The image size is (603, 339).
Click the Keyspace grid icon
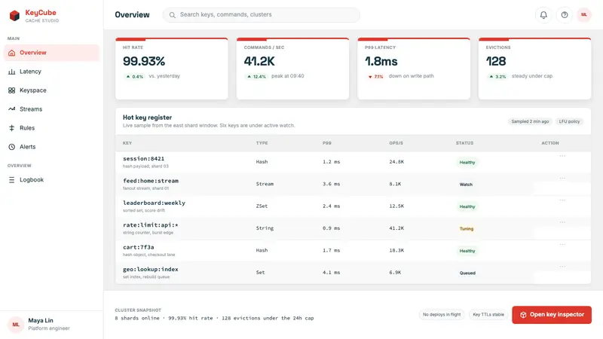pyautogui.click(x=12, y=90)
